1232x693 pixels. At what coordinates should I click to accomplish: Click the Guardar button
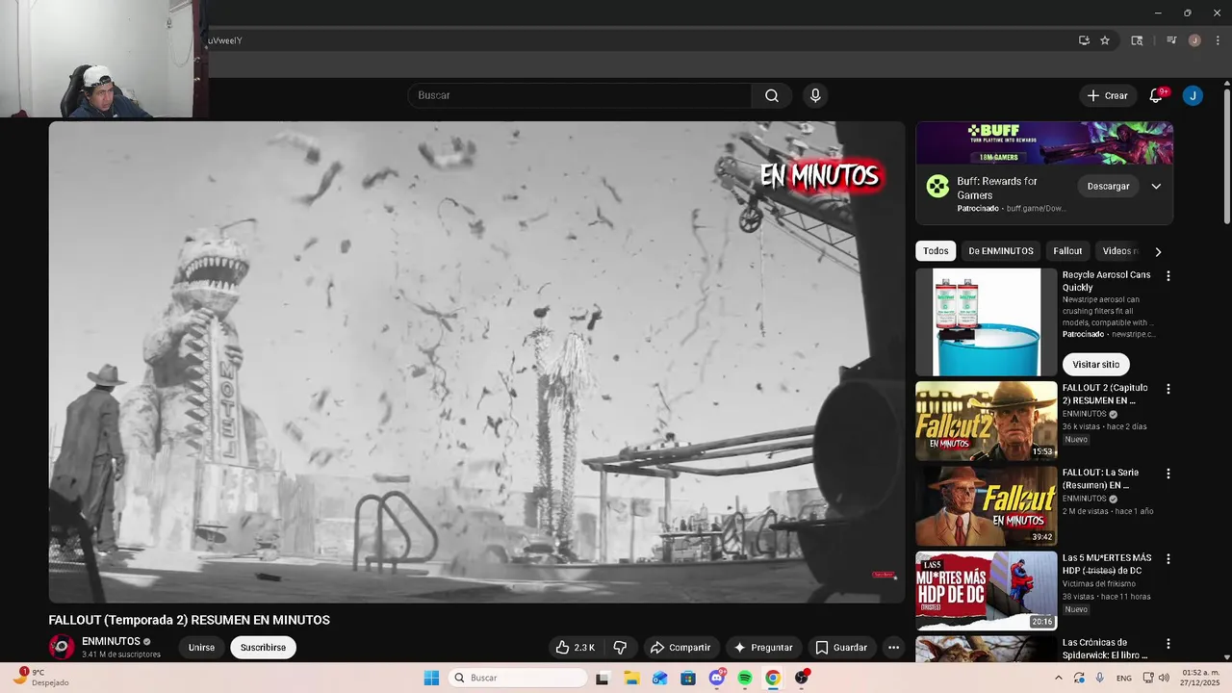tap(841, 648)
